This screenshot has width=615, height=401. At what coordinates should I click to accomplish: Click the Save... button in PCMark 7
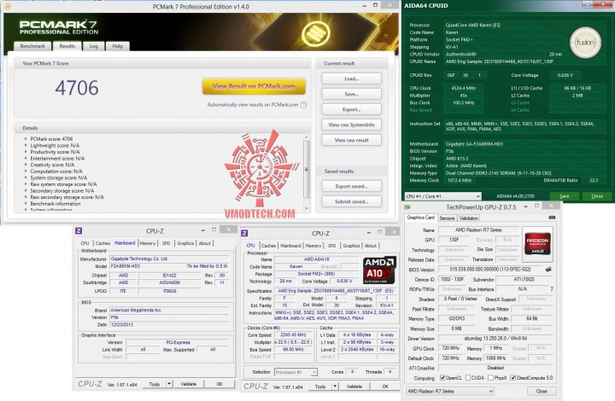tap(351, 94)
